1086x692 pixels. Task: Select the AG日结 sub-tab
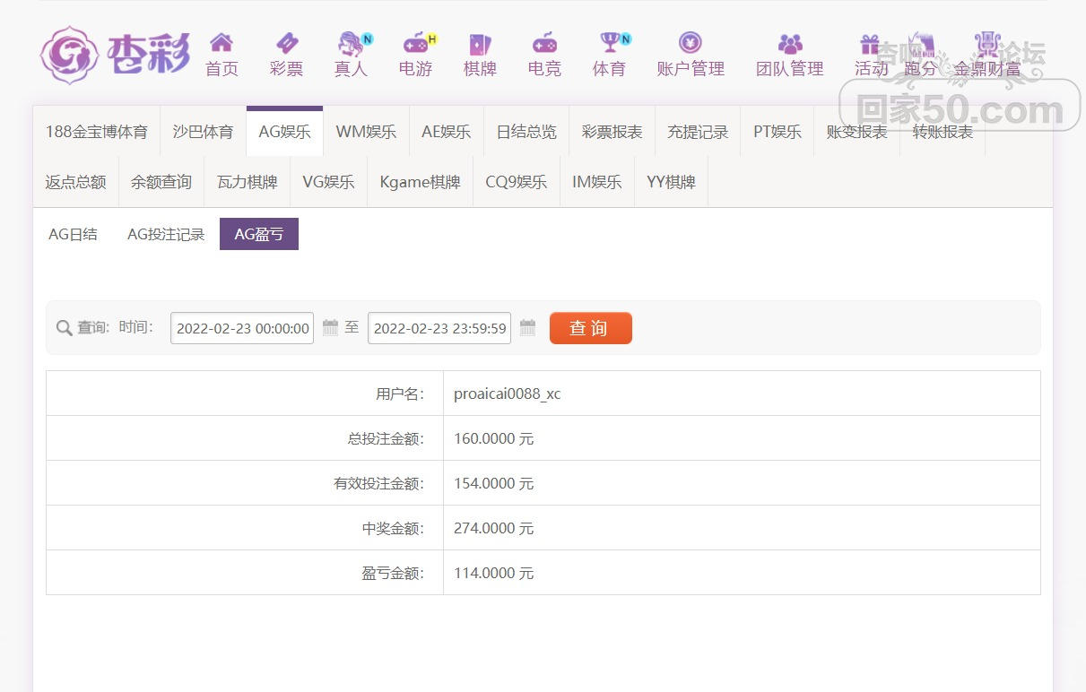point(73,234)
